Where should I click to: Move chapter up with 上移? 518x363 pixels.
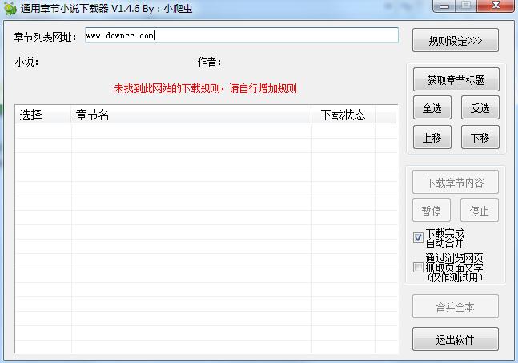point(432,137)
